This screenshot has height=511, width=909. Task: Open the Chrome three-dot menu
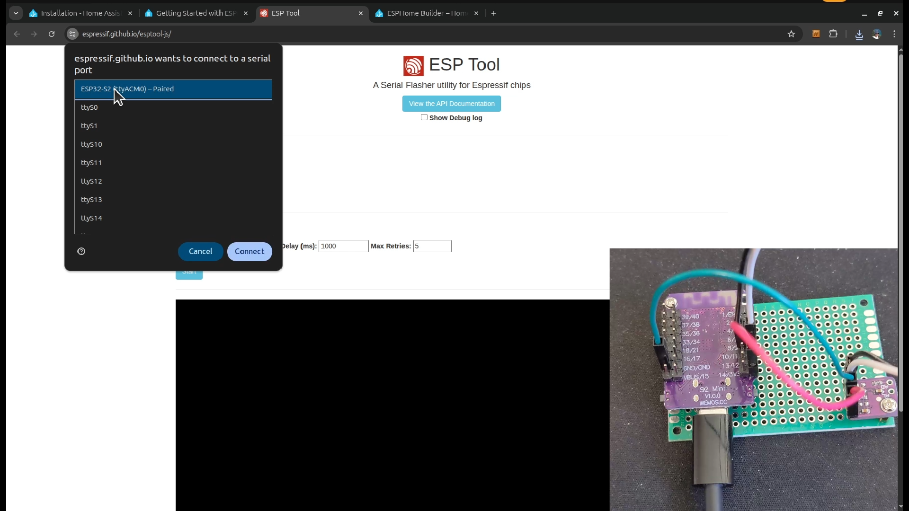(x=894, y=34)
